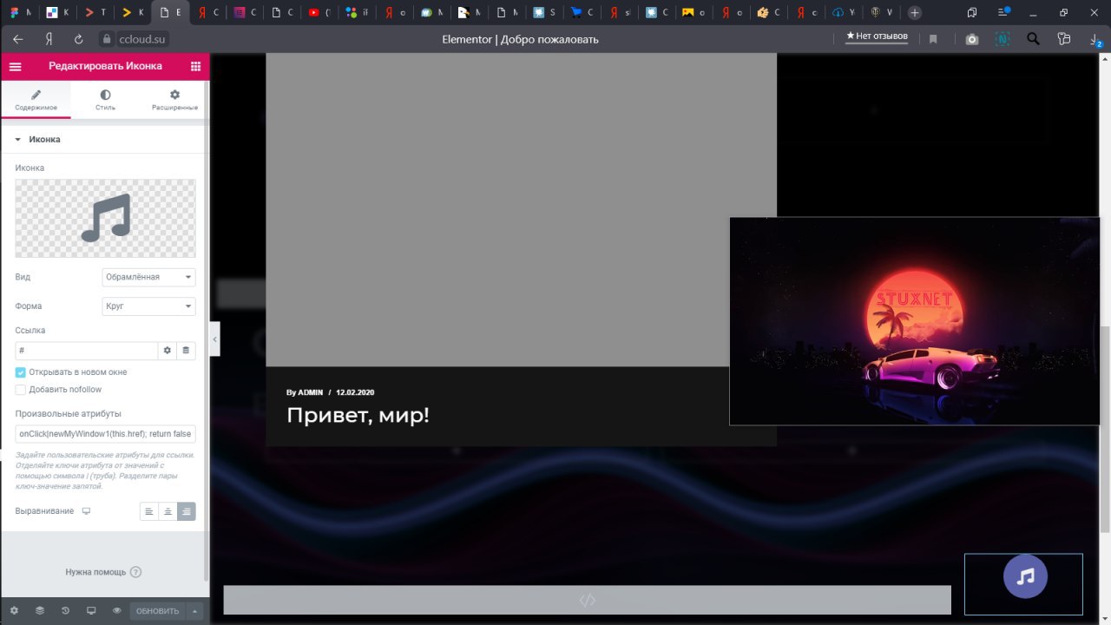The image size is (1111, 625).
Task: Open responsive device icon beside Выравнивание
Action: [86, 511]
